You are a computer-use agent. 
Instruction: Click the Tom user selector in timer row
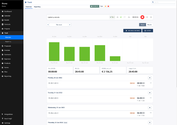(x=112, y=17)
